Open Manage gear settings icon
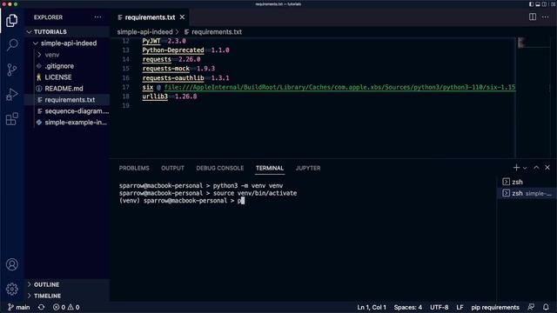 click(11, 290)
